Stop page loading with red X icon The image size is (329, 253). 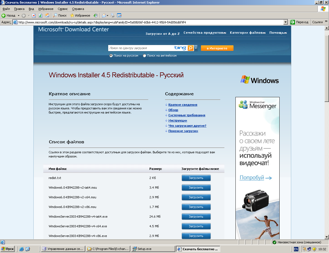(x=34, y=15)
